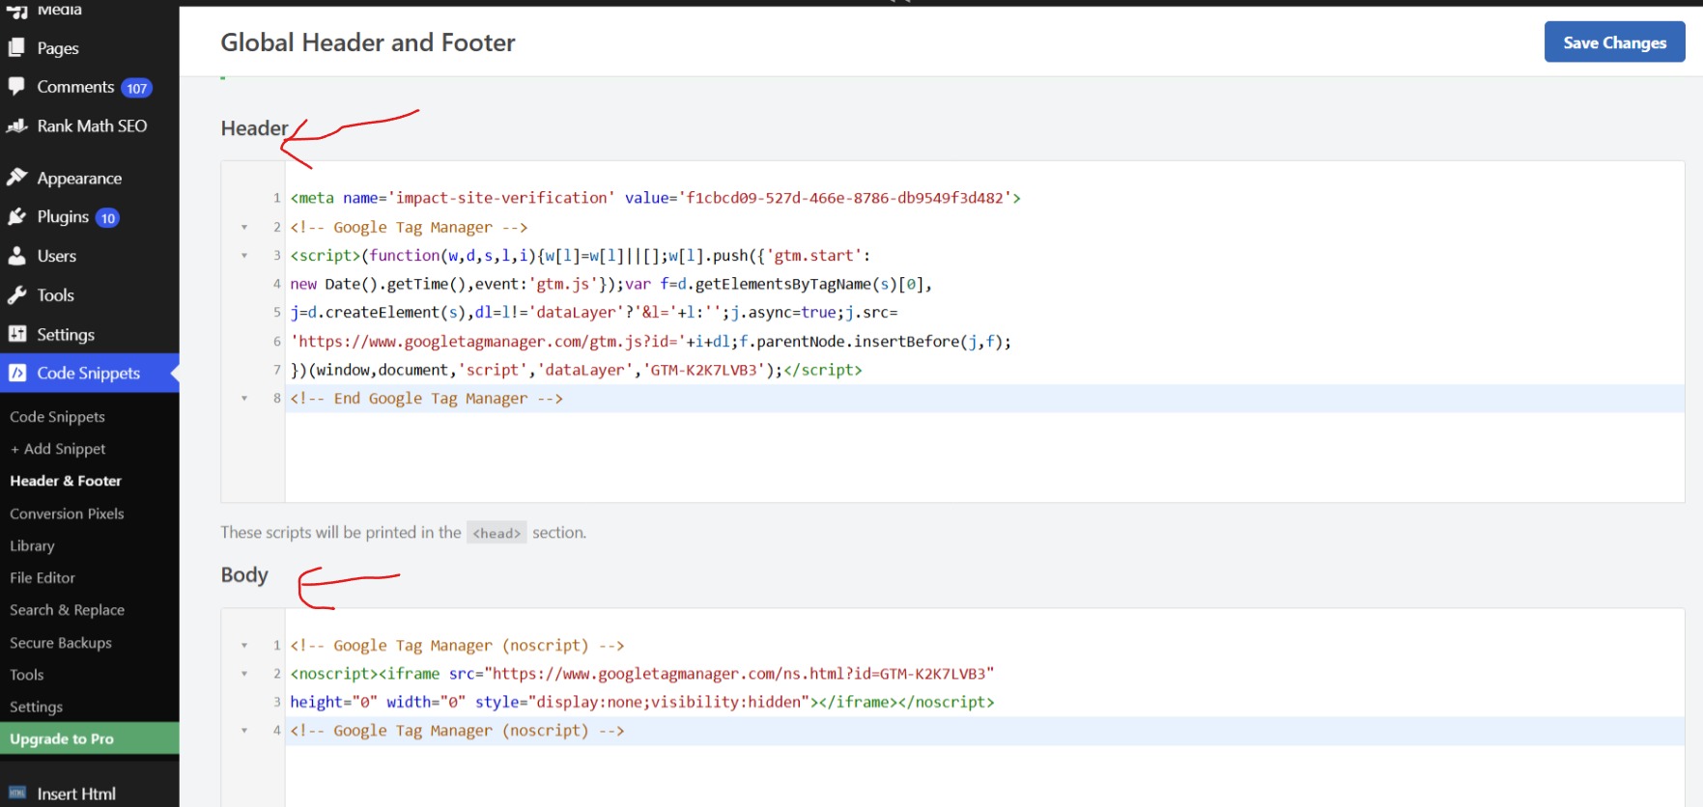The image size is (1703, 807).
Task: Click the 'height="0" width="0"' body line
Action: (x=641, y=702)
